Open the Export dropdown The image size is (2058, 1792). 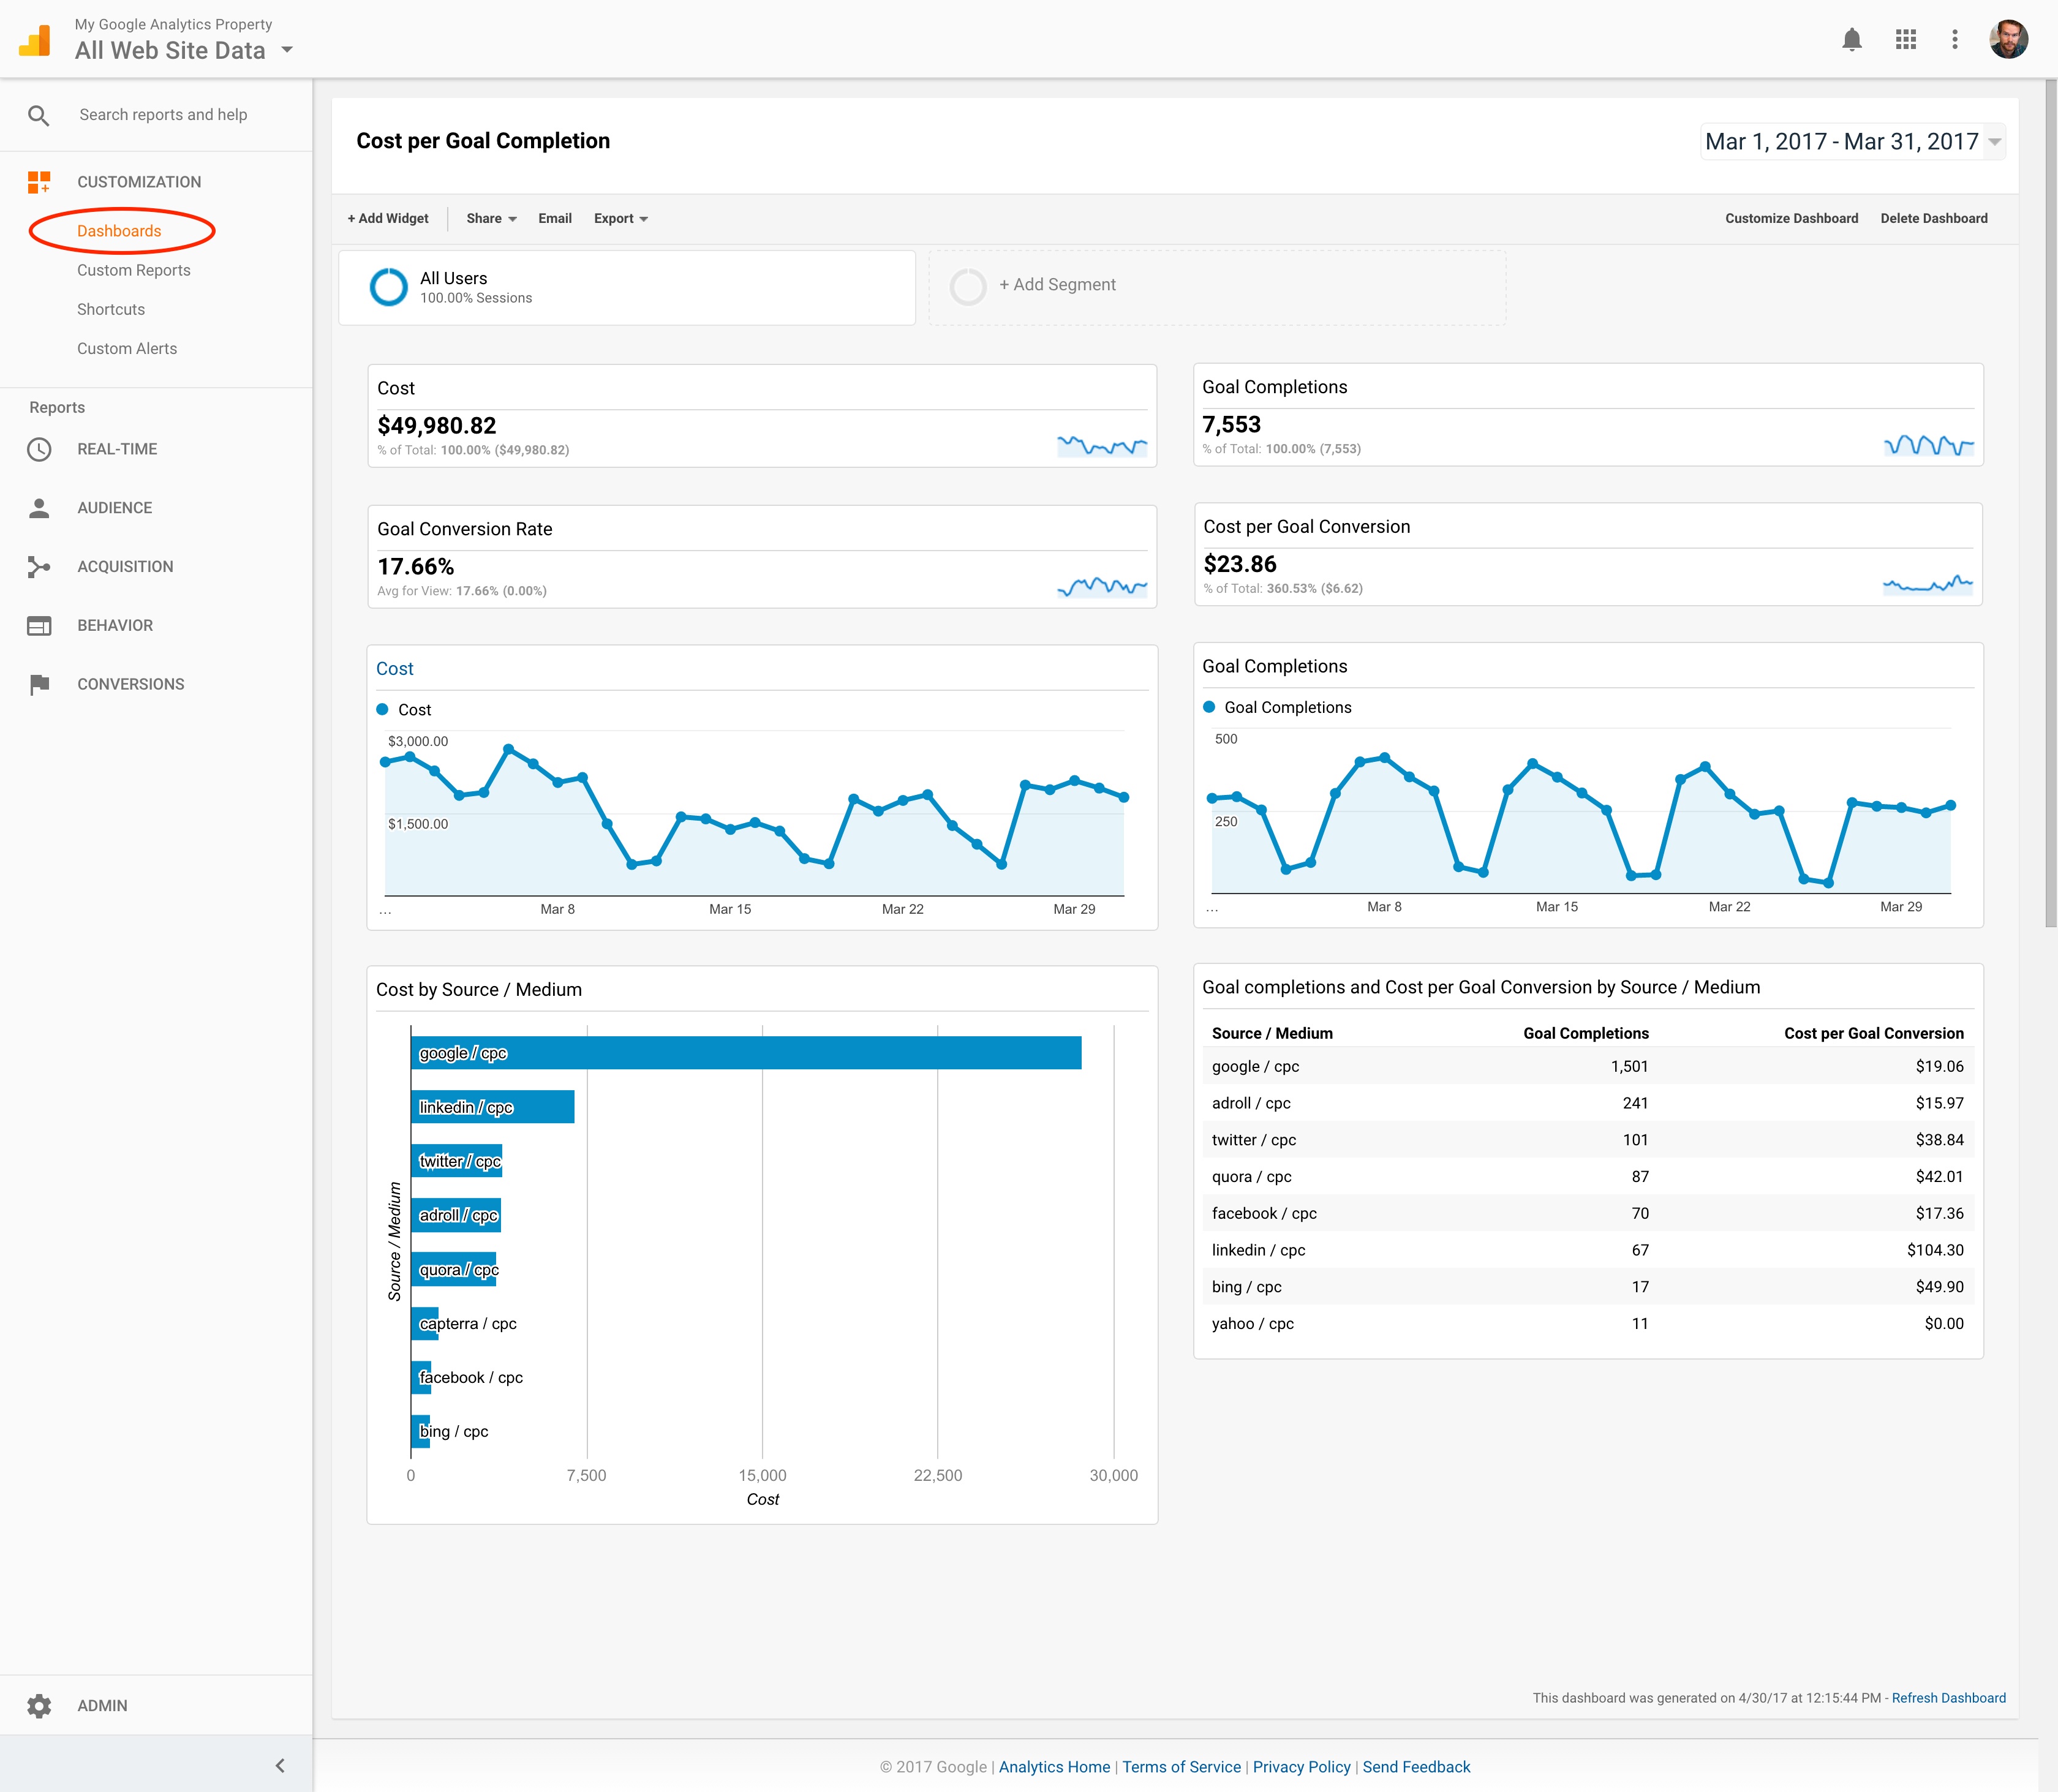pos(621,218)
